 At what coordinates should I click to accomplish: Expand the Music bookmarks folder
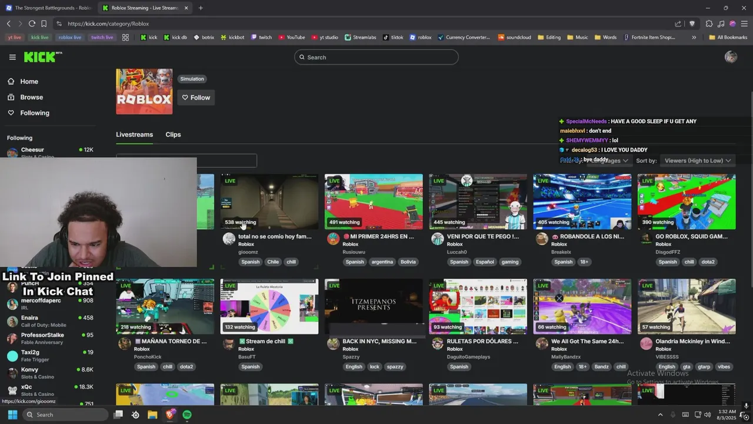tap(577, 37)
